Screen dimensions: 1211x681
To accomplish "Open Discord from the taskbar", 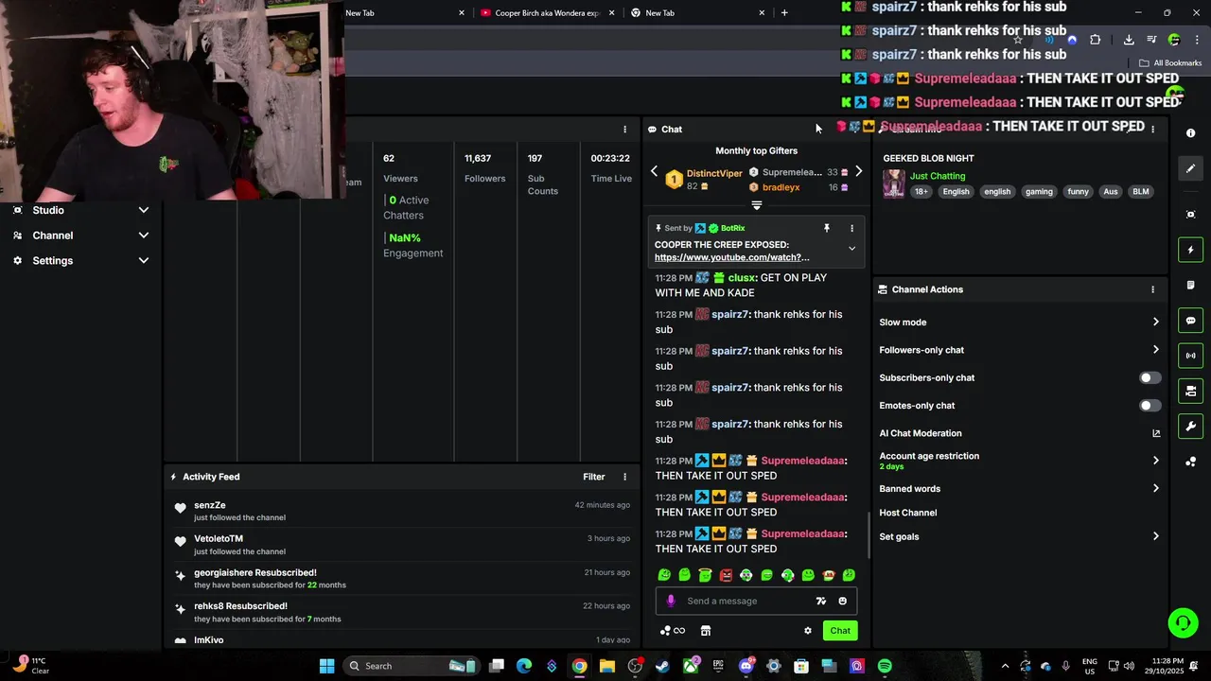I will click(x=746, y=666).
